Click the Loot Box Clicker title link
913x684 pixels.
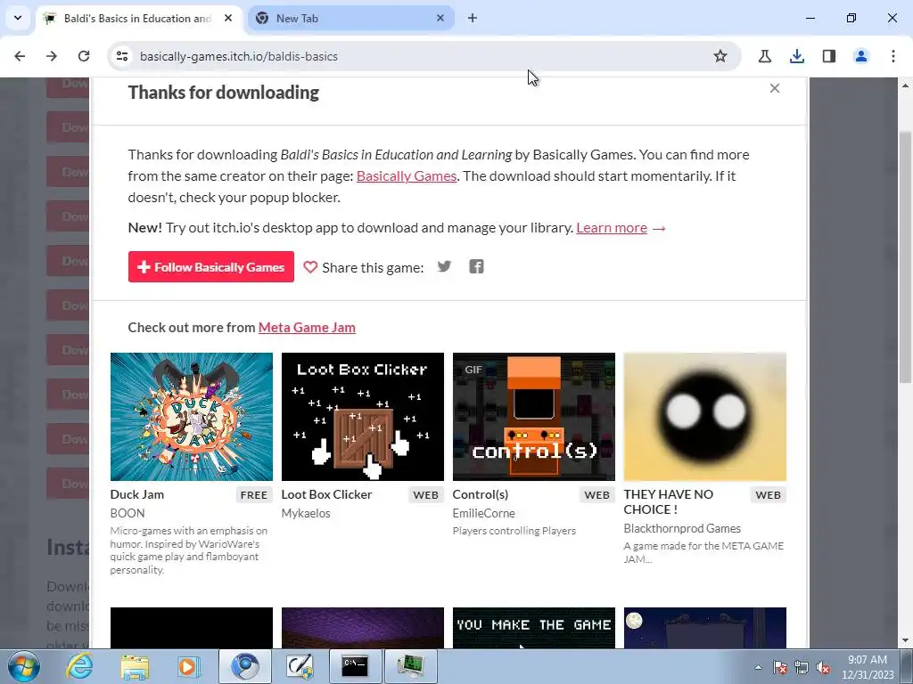click(x=326, y=494)
